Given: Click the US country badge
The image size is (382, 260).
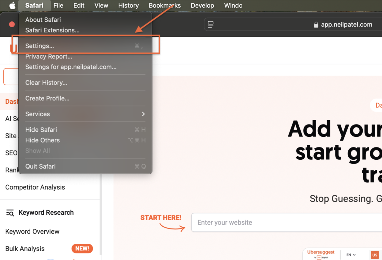Looking at the screenshot, I should [x=375, y=255].
